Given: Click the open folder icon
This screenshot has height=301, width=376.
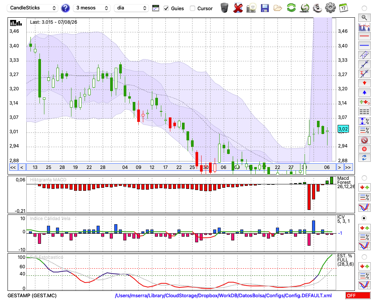Looking at the screenshot, I should [x=278, y=8].
